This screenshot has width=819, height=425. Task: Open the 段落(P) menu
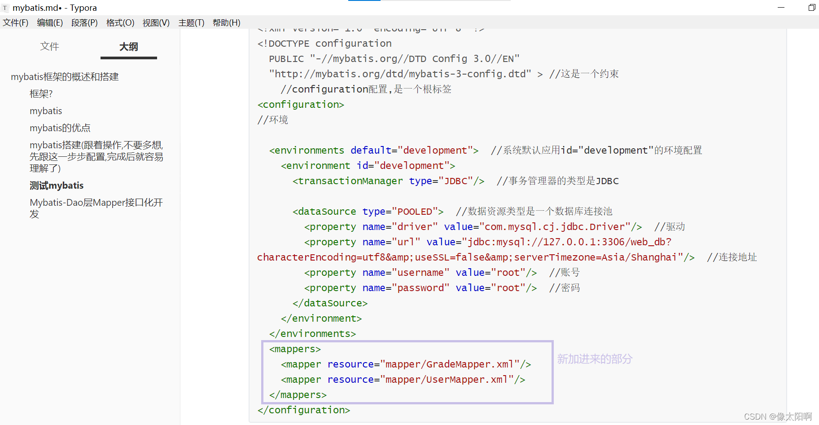pyautogui.click(x=84, y=23)
